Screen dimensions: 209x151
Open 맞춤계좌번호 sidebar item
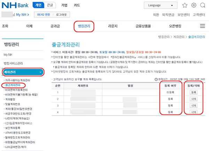pyautogui.click(x=13, y=104)
